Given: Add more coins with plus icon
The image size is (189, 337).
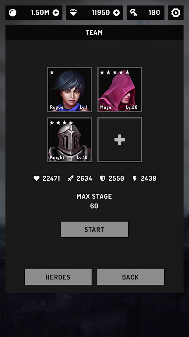Looking at the screenshot, I should tap(56, 13).
